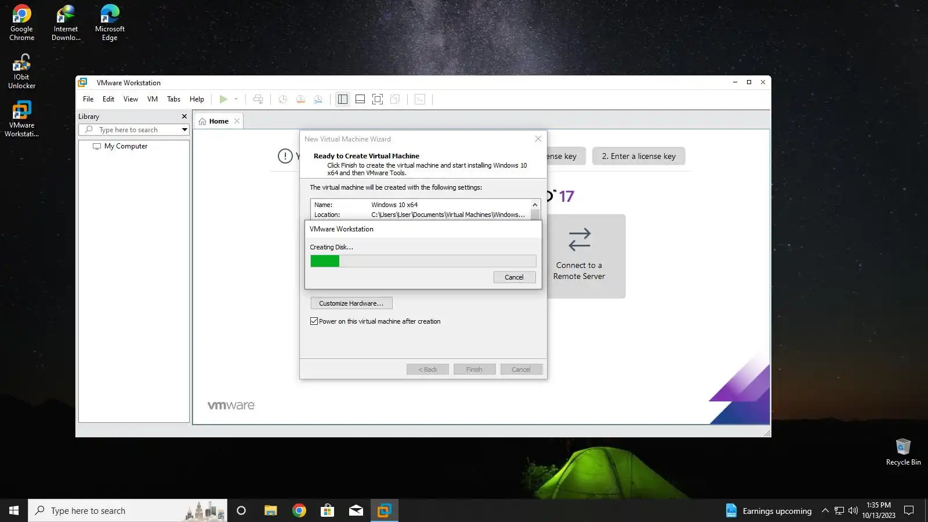Open the View menu
The height and width of the screenshot is (522, 928).
130,99
